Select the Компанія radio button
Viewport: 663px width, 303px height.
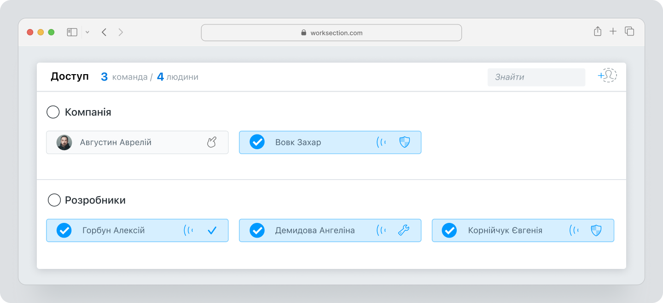[53, 111]
